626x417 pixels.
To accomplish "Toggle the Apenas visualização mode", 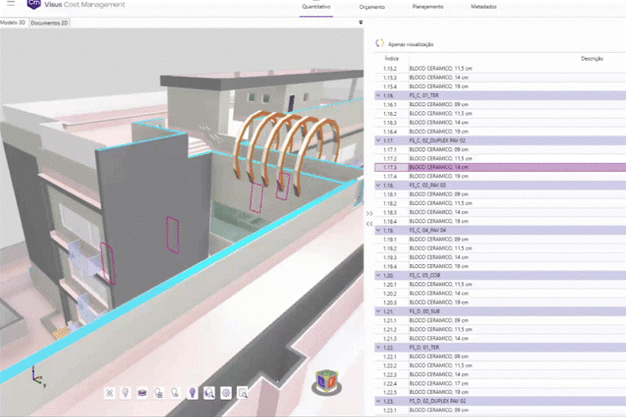I will pos(380,44).
